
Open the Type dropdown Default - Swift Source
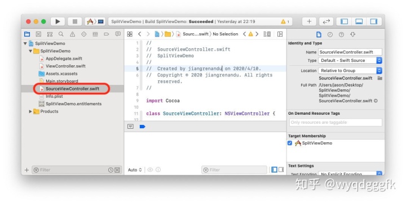click(x=350, y=60)
